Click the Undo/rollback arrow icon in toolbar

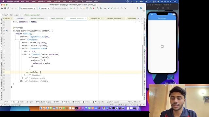125,8
